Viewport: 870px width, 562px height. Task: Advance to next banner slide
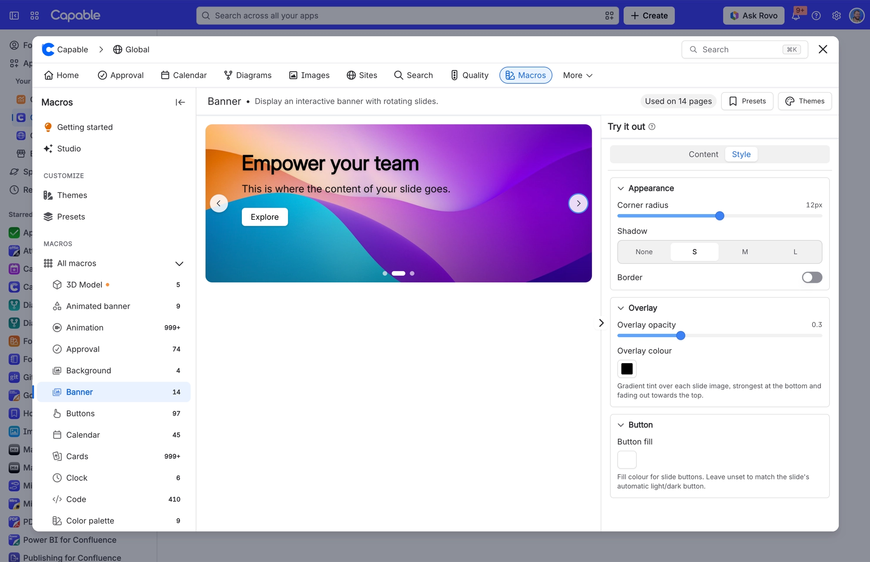[578, 203]
